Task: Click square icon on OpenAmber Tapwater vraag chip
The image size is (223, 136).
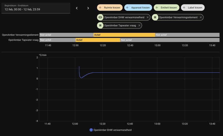Action: 100,25
